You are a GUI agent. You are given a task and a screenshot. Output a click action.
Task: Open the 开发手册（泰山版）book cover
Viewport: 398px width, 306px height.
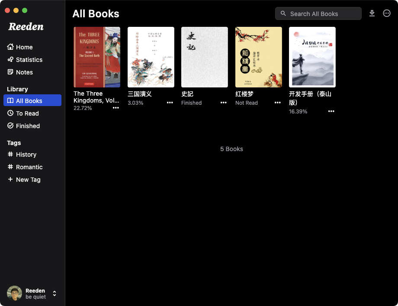(312, 57)
